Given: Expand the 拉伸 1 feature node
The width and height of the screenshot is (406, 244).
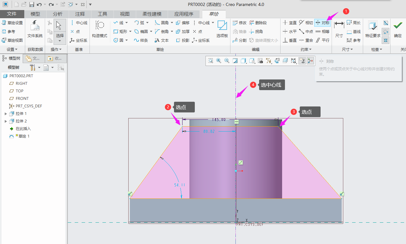Looking at the screenshot, I should click(x=5, y=114).
